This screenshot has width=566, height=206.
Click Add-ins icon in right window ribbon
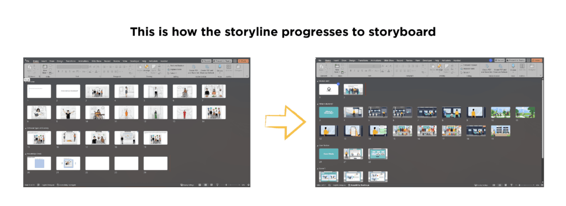click(522, 66)
